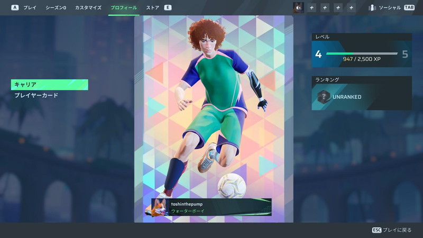Select the プロフィール tab
Viewport: 423px width, 238px height.
pos(124,8)
